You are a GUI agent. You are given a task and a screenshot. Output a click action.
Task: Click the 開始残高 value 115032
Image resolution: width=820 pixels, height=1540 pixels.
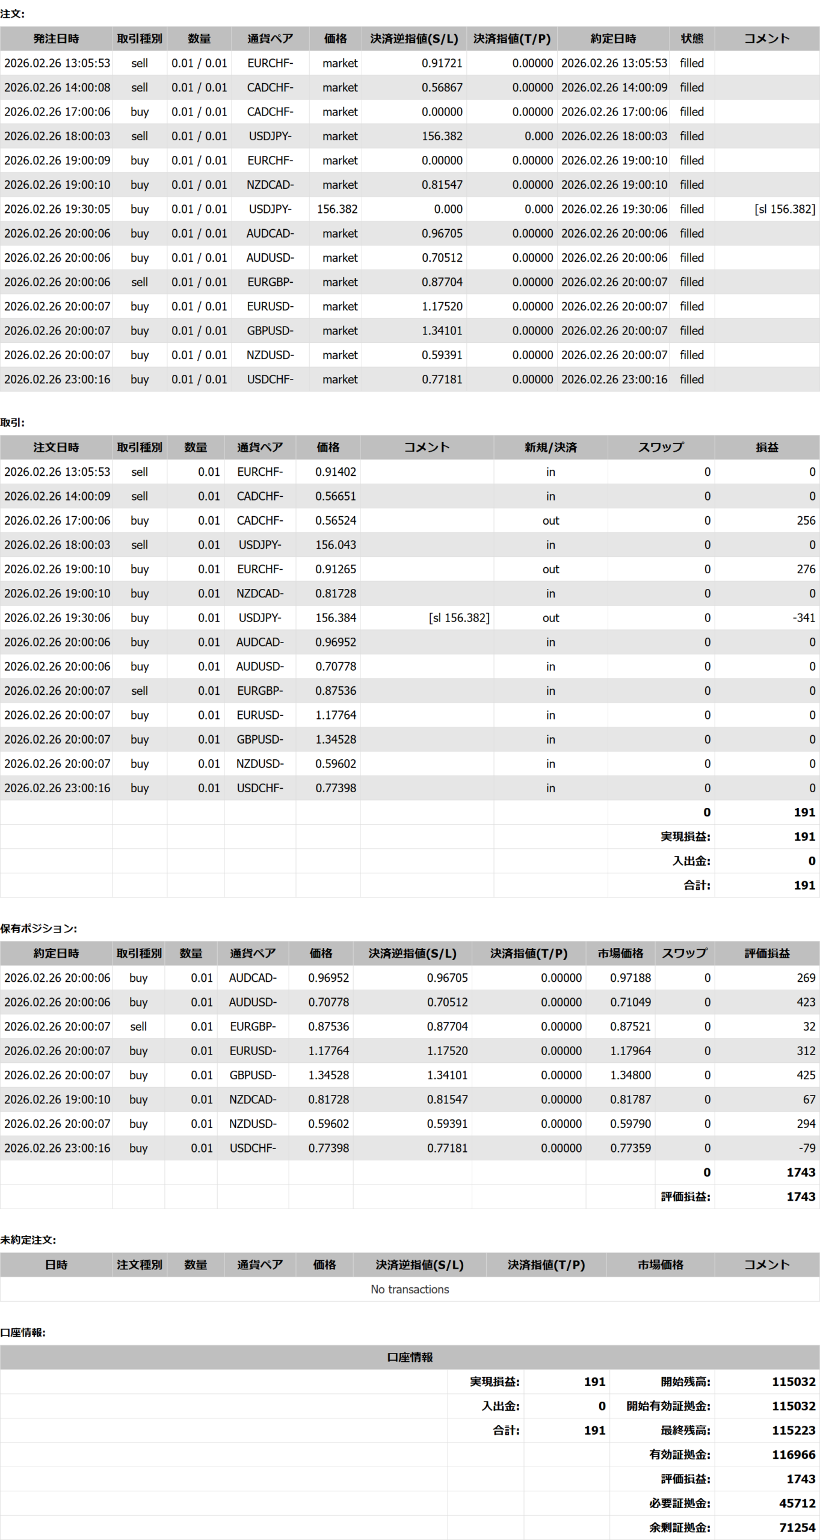793,1382
